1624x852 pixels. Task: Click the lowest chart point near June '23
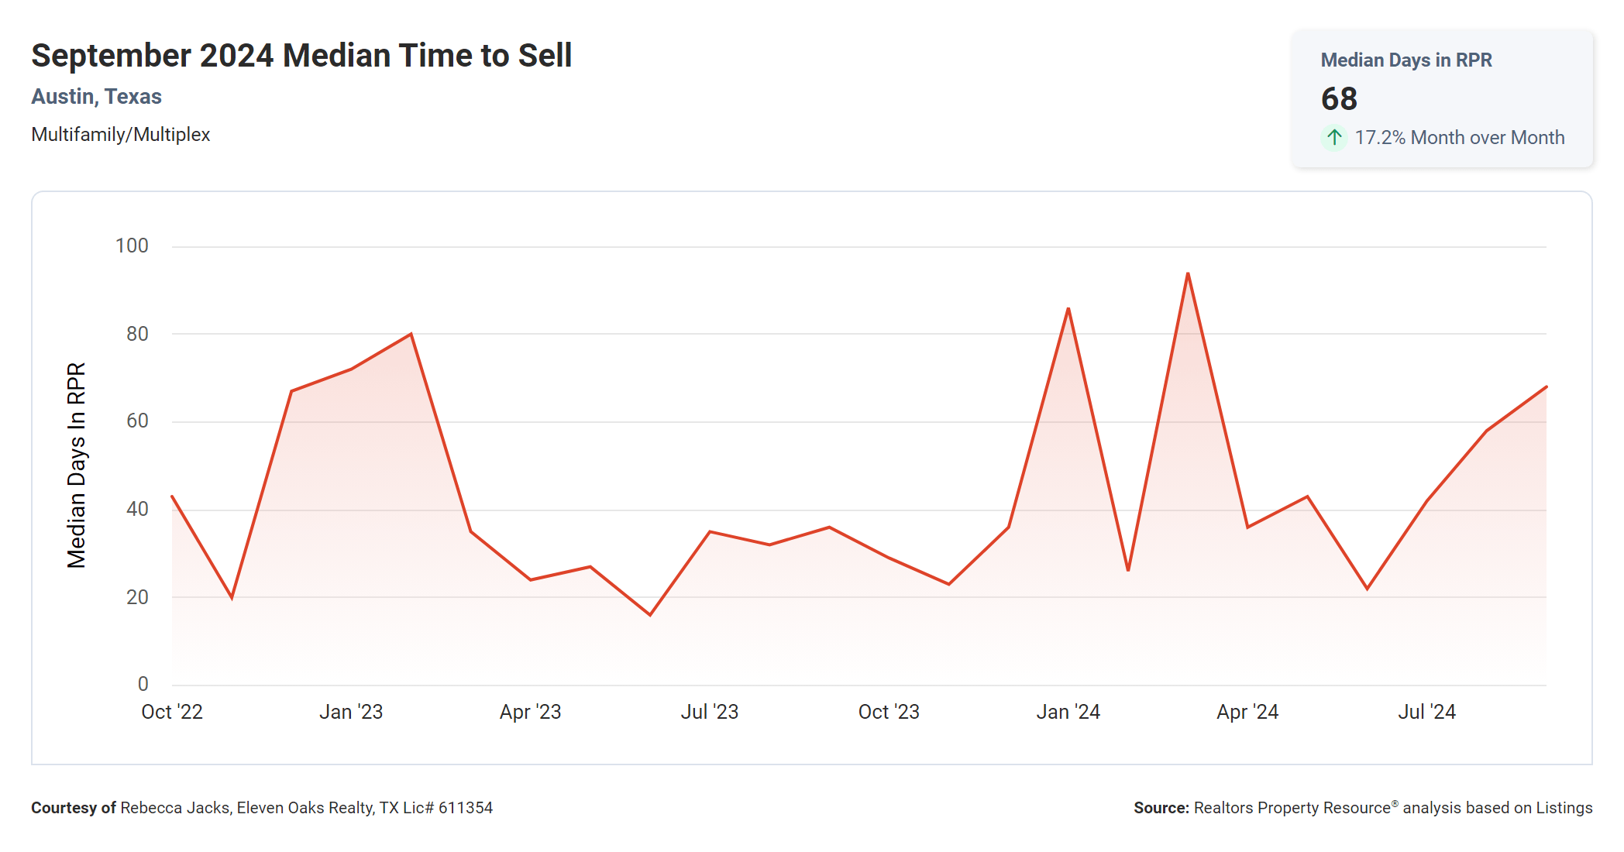click(650, 615)
